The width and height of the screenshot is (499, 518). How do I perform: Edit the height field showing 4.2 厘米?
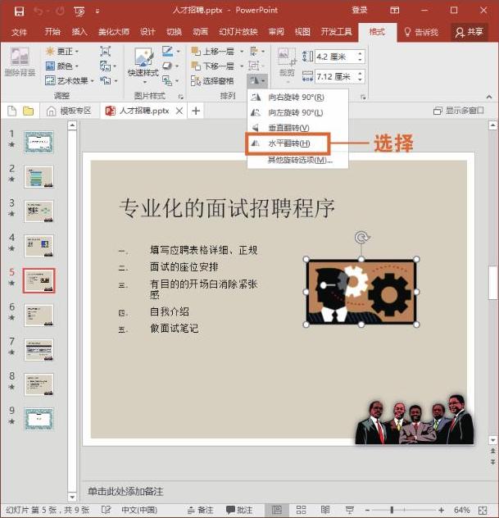[335, 57]
